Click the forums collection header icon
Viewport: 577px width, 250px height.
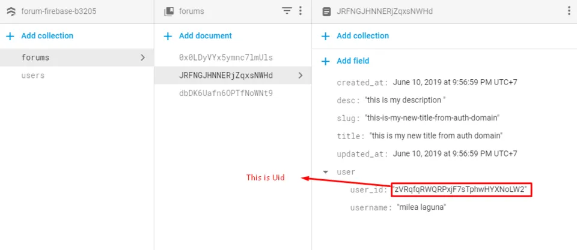point(168,12)
